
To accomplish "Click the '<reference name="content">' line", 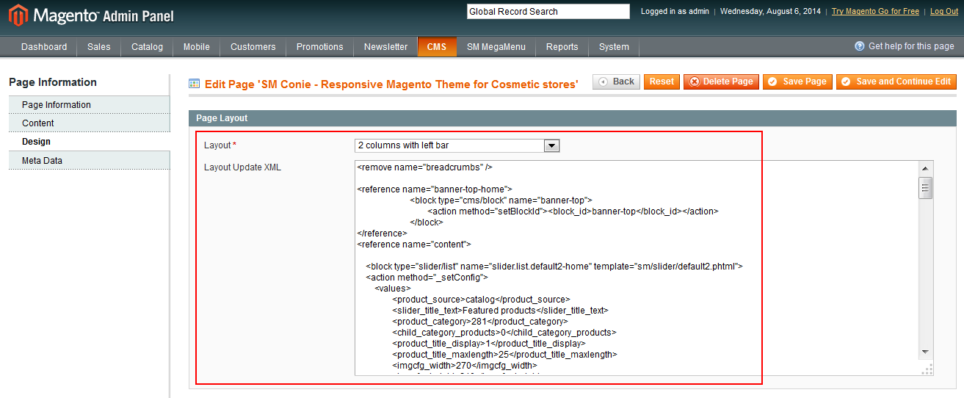I will 414,245.
